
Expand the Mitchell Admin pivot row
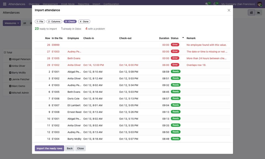(x=10, y=93)
